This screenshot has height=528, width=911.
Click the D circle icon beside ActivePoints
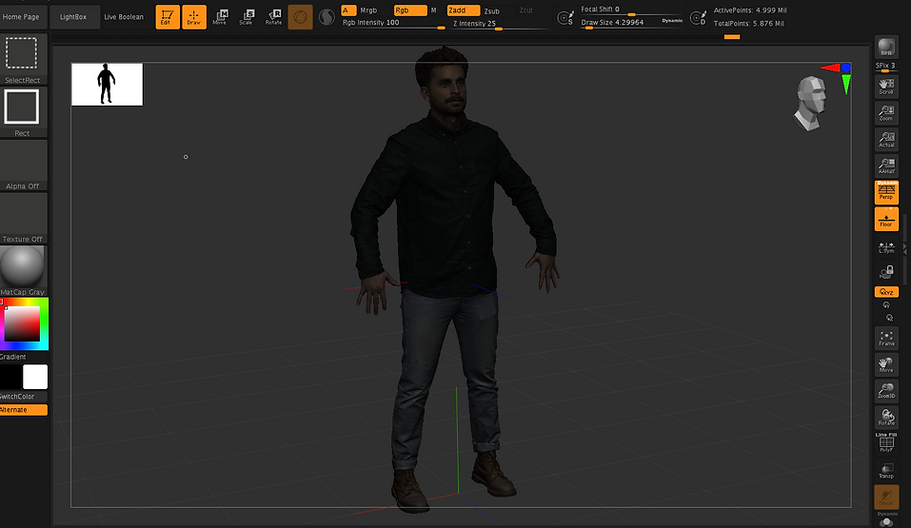click(698, 18)
